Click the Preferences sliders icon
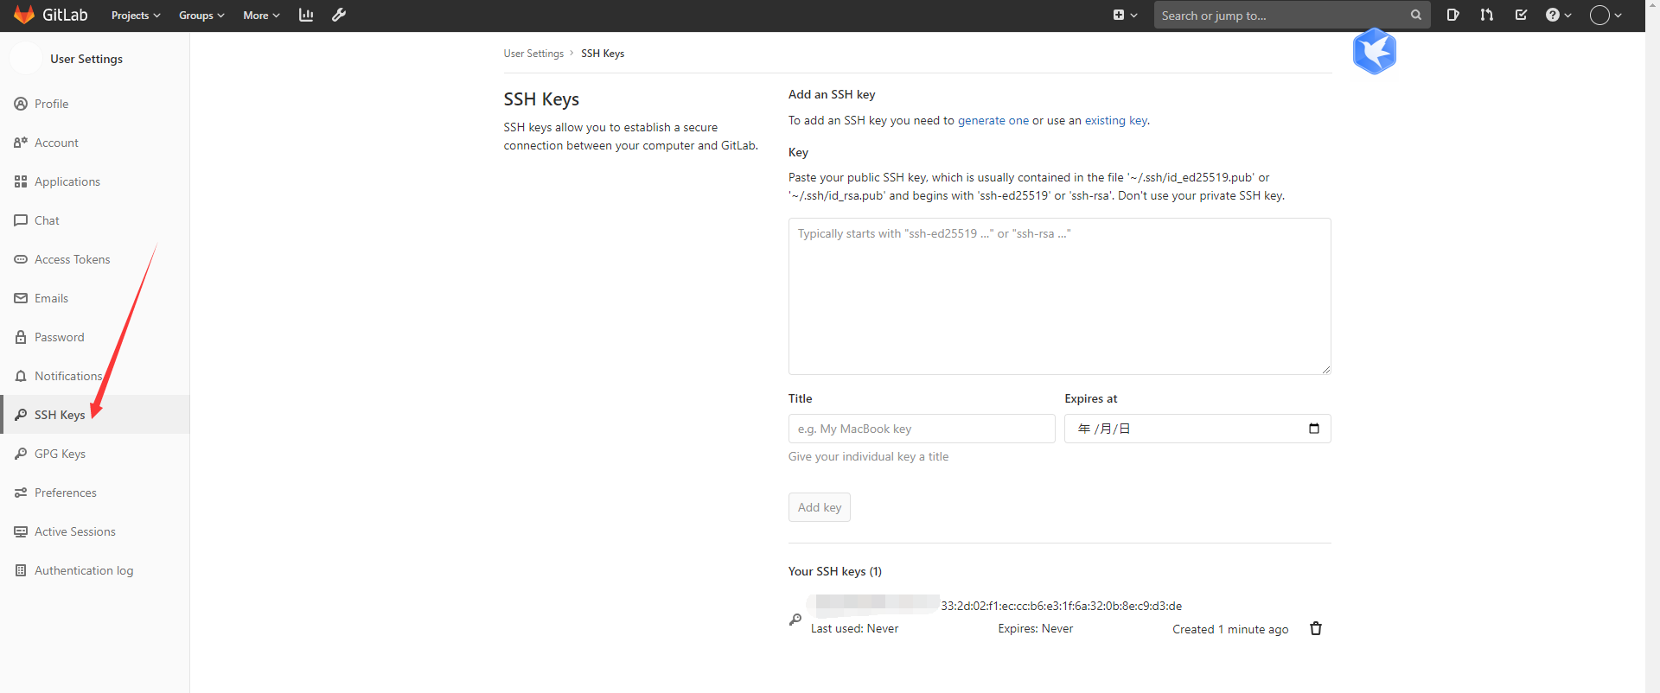 click(21, 493)
